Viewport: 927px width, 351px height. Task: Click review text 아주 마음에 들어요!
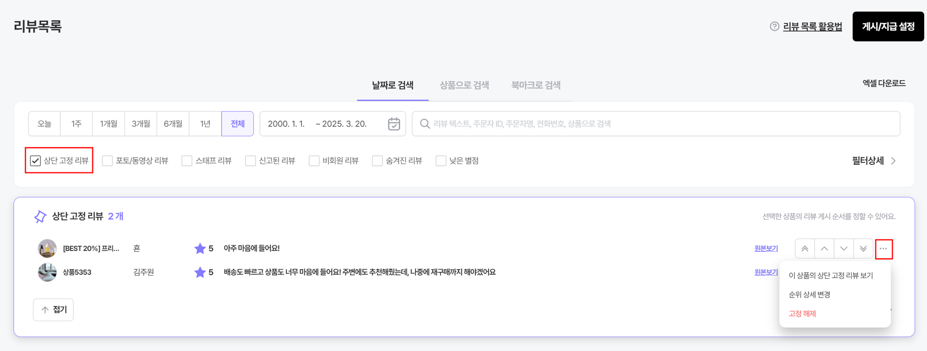tap(252, 248)
